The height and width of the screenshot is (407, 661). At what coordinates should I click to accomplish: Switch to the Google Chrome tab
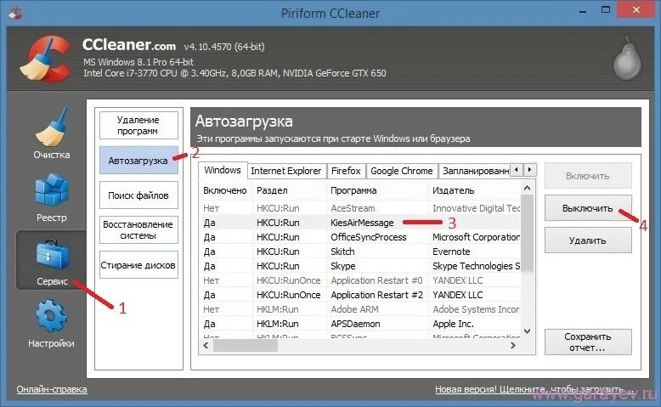click(x=402, y=171)
